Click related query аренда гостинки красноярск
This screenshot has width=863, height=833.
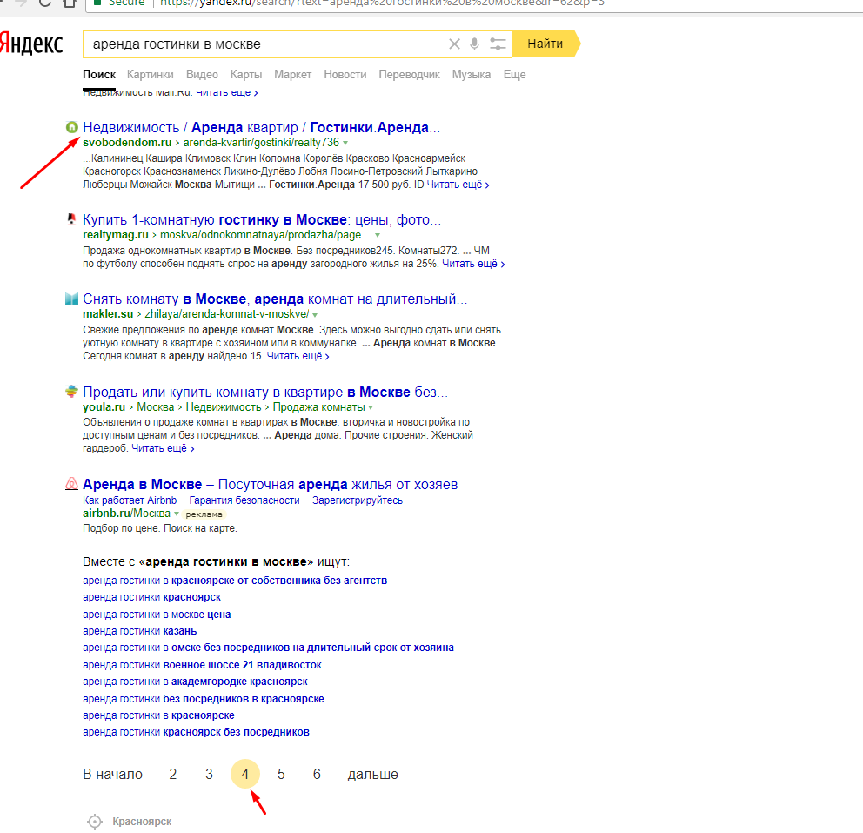click(x=152, y=597)
